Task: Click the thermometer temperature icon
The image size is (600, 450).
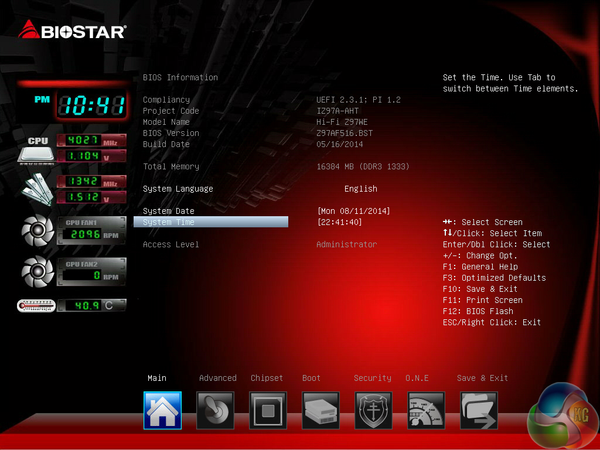Action: pyautogui.click(x=36, y=306)
